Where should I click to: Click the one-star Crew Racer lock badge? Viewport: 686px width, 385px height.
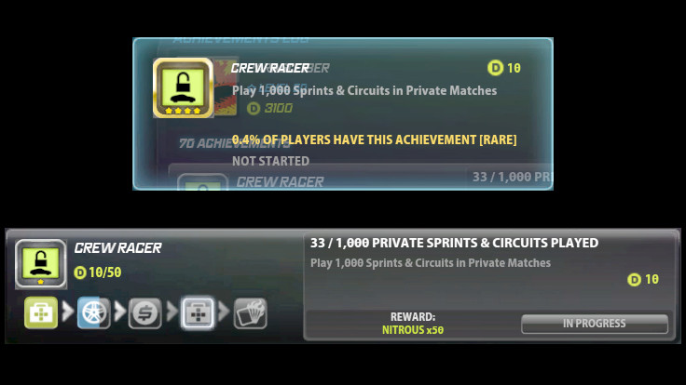pyautogui.click(x=41, y=264)
